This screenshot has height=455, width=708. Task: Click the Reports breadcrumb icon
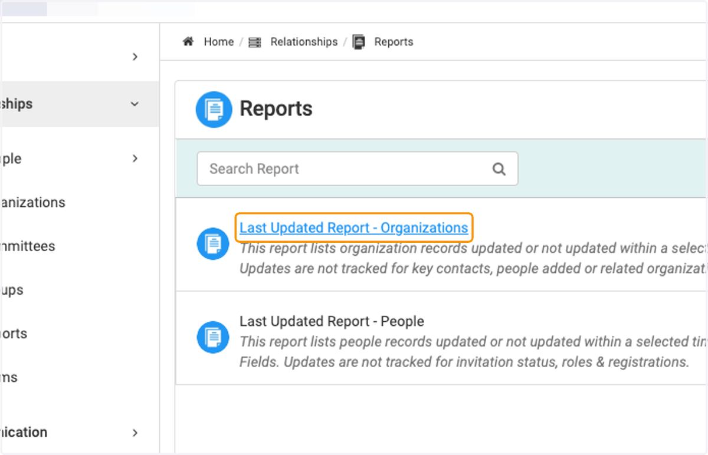[359, 42]
